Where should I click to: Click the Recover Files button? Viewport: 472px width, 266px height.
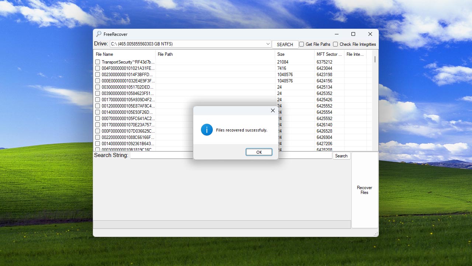click(x=365, y=190)
